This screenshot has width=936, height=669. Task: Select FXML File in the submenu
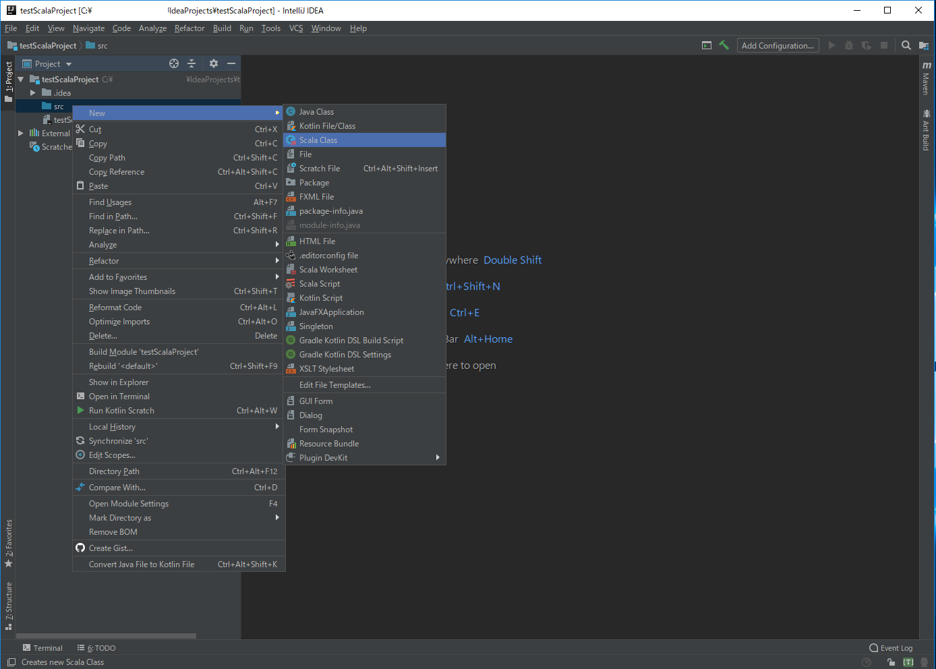coord(365,197)
